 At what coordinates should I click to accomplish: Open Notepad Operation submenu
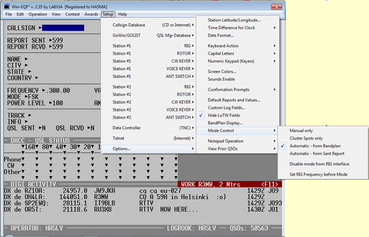[x=237, y=141]
